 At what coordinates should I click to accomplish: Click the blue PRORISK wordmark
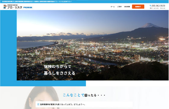28,8
